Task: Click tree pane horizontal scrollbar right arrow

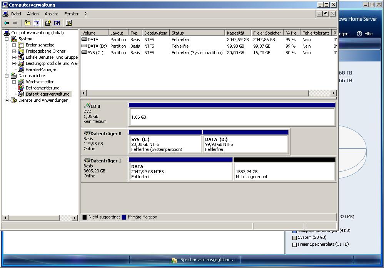Action: [x=75, y=218]
